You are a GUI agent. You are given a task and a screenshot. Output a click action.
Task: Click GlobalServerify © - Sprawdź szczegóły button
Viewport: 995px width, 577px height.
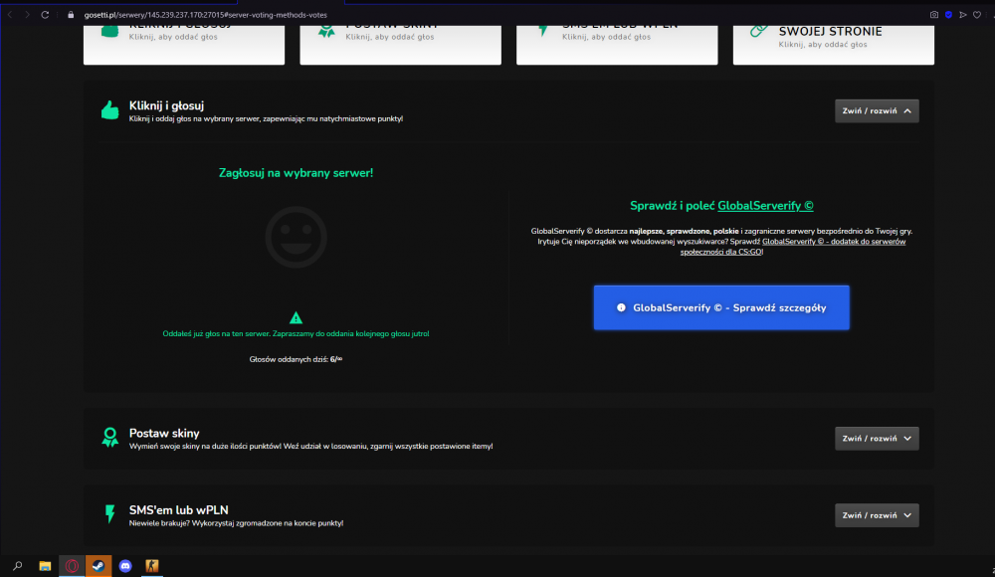(721, 307)
